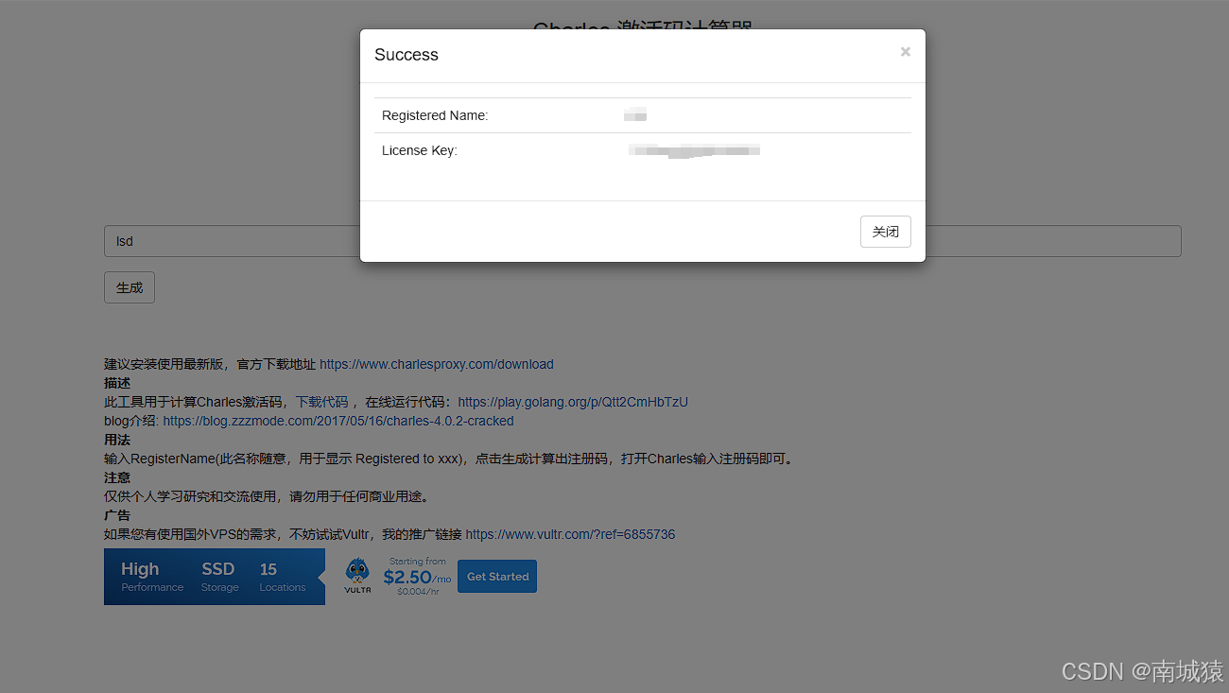The height and width of the screenshot is (693, 1229).
Task: Click the License Key: label
Action: coord(420,150)
